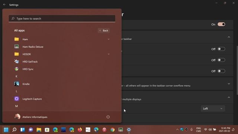Open Teams Chat from the taskbar
The height and width of the screenshot is (134, 238).
[31, 130]
